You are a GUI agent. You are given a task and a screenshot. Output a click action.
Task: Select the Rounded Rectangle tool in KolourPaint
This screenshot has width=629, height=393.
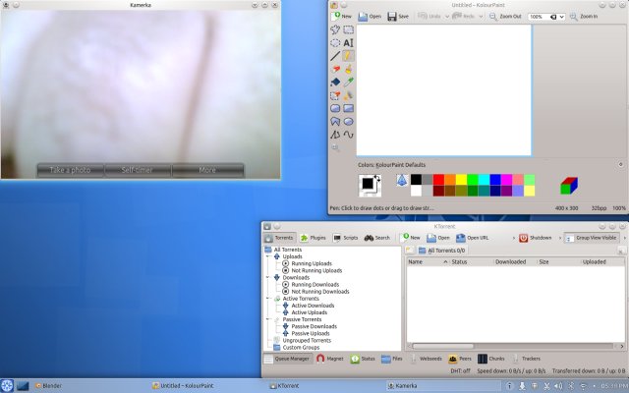[335, 108]
